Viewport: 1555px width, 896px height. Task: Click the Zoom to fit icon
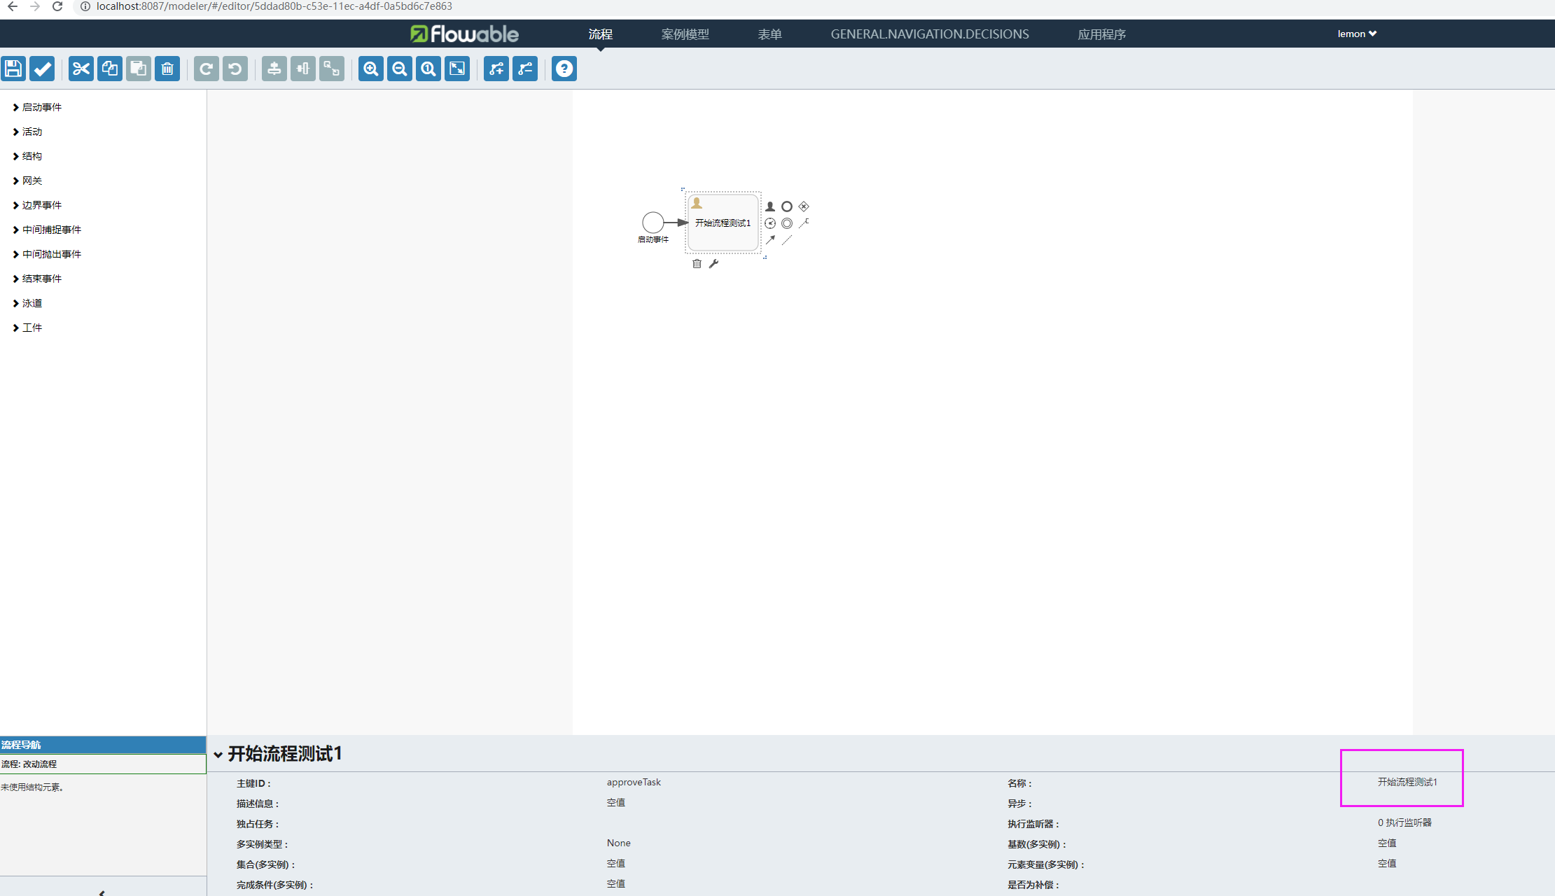point(456,69)
